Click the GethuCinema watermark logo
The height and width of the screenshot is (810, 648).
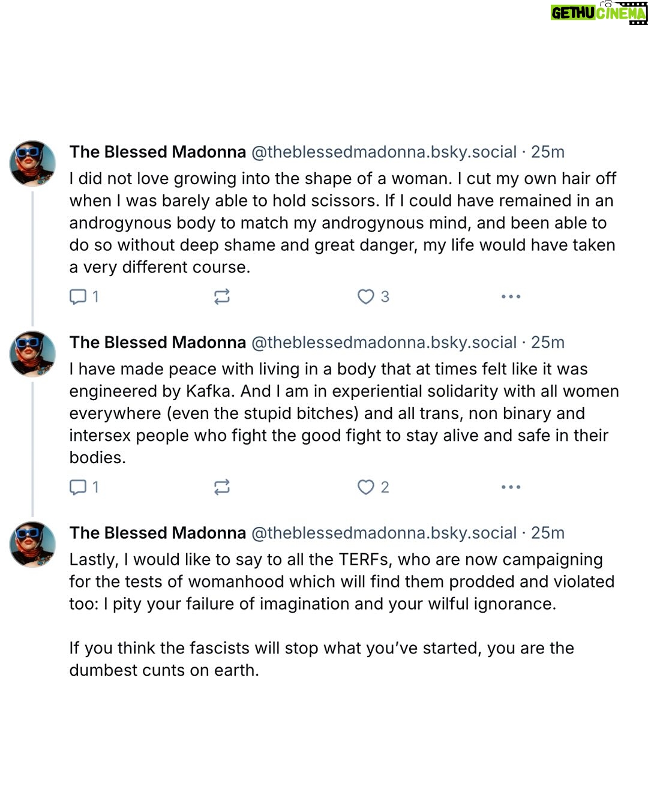tap(598, 13)
